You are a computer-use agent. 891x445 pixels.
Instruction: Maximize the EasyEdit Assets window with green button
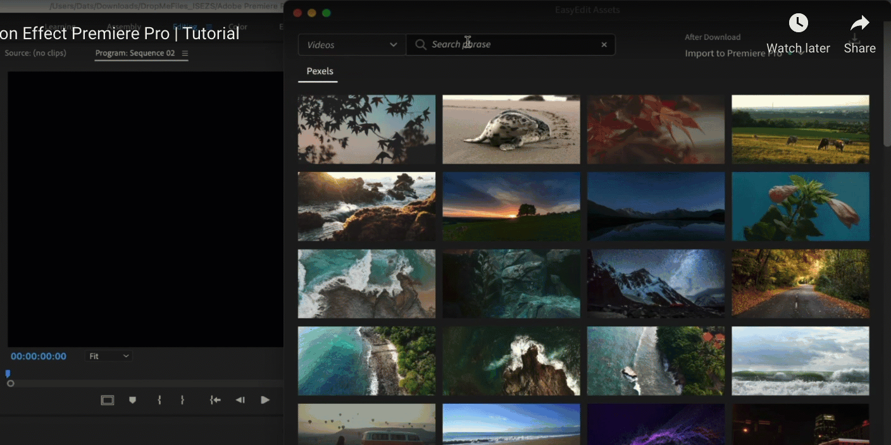point(327,13)
